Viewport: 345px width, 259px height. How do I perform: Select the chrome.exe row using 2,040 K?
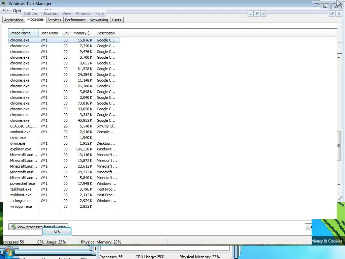(64, 97)
